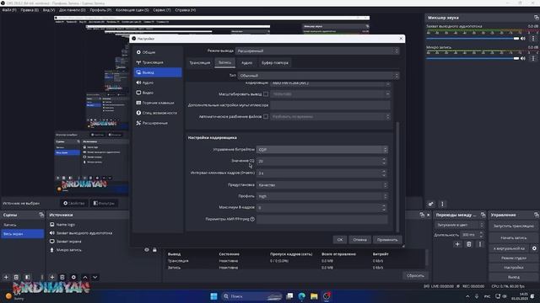This screenshot has width=540, height=303.
Task: Click Отмена to cancel settings
Action: point(360,240)
